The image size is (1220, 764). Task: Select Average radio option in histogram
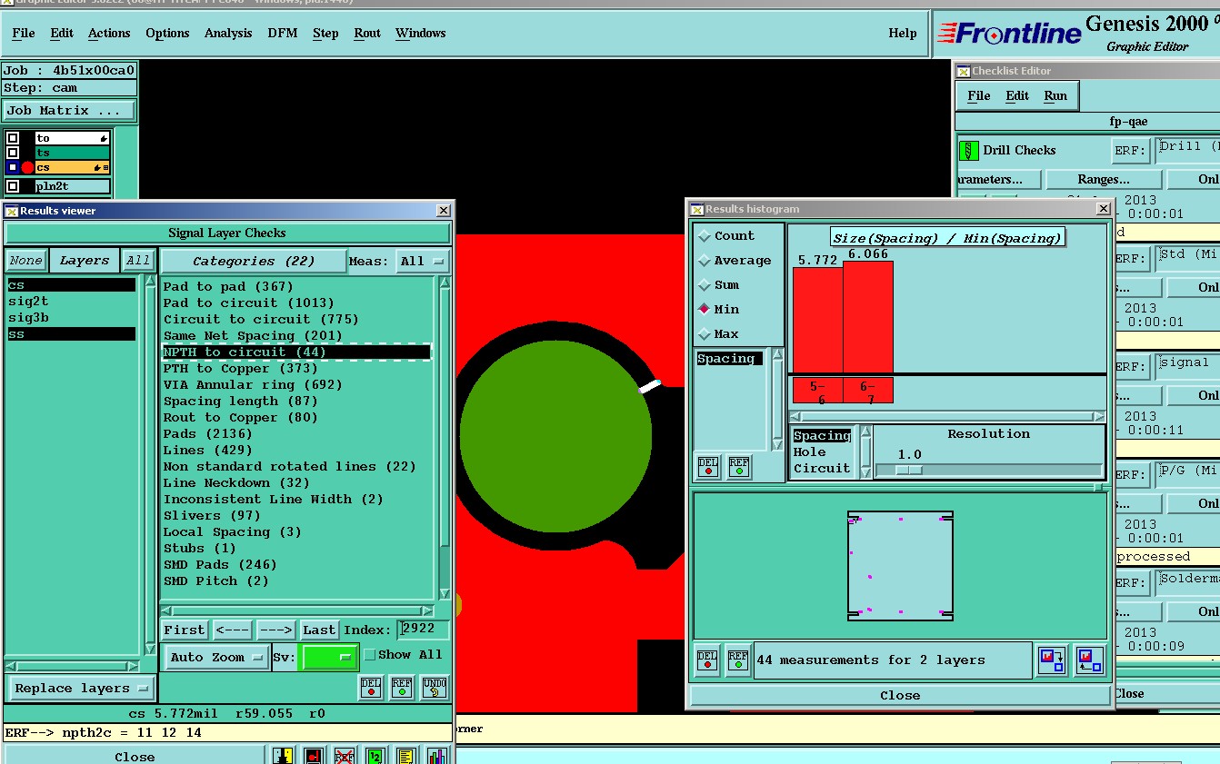(x=705, y=260)
